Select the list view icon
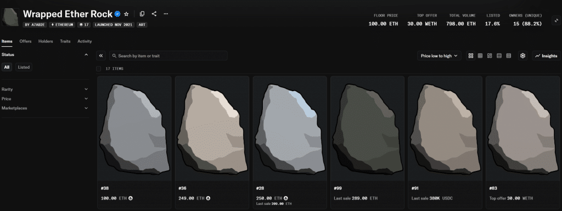Viewport: 562px width, 211px height. [x=499, y=55]
